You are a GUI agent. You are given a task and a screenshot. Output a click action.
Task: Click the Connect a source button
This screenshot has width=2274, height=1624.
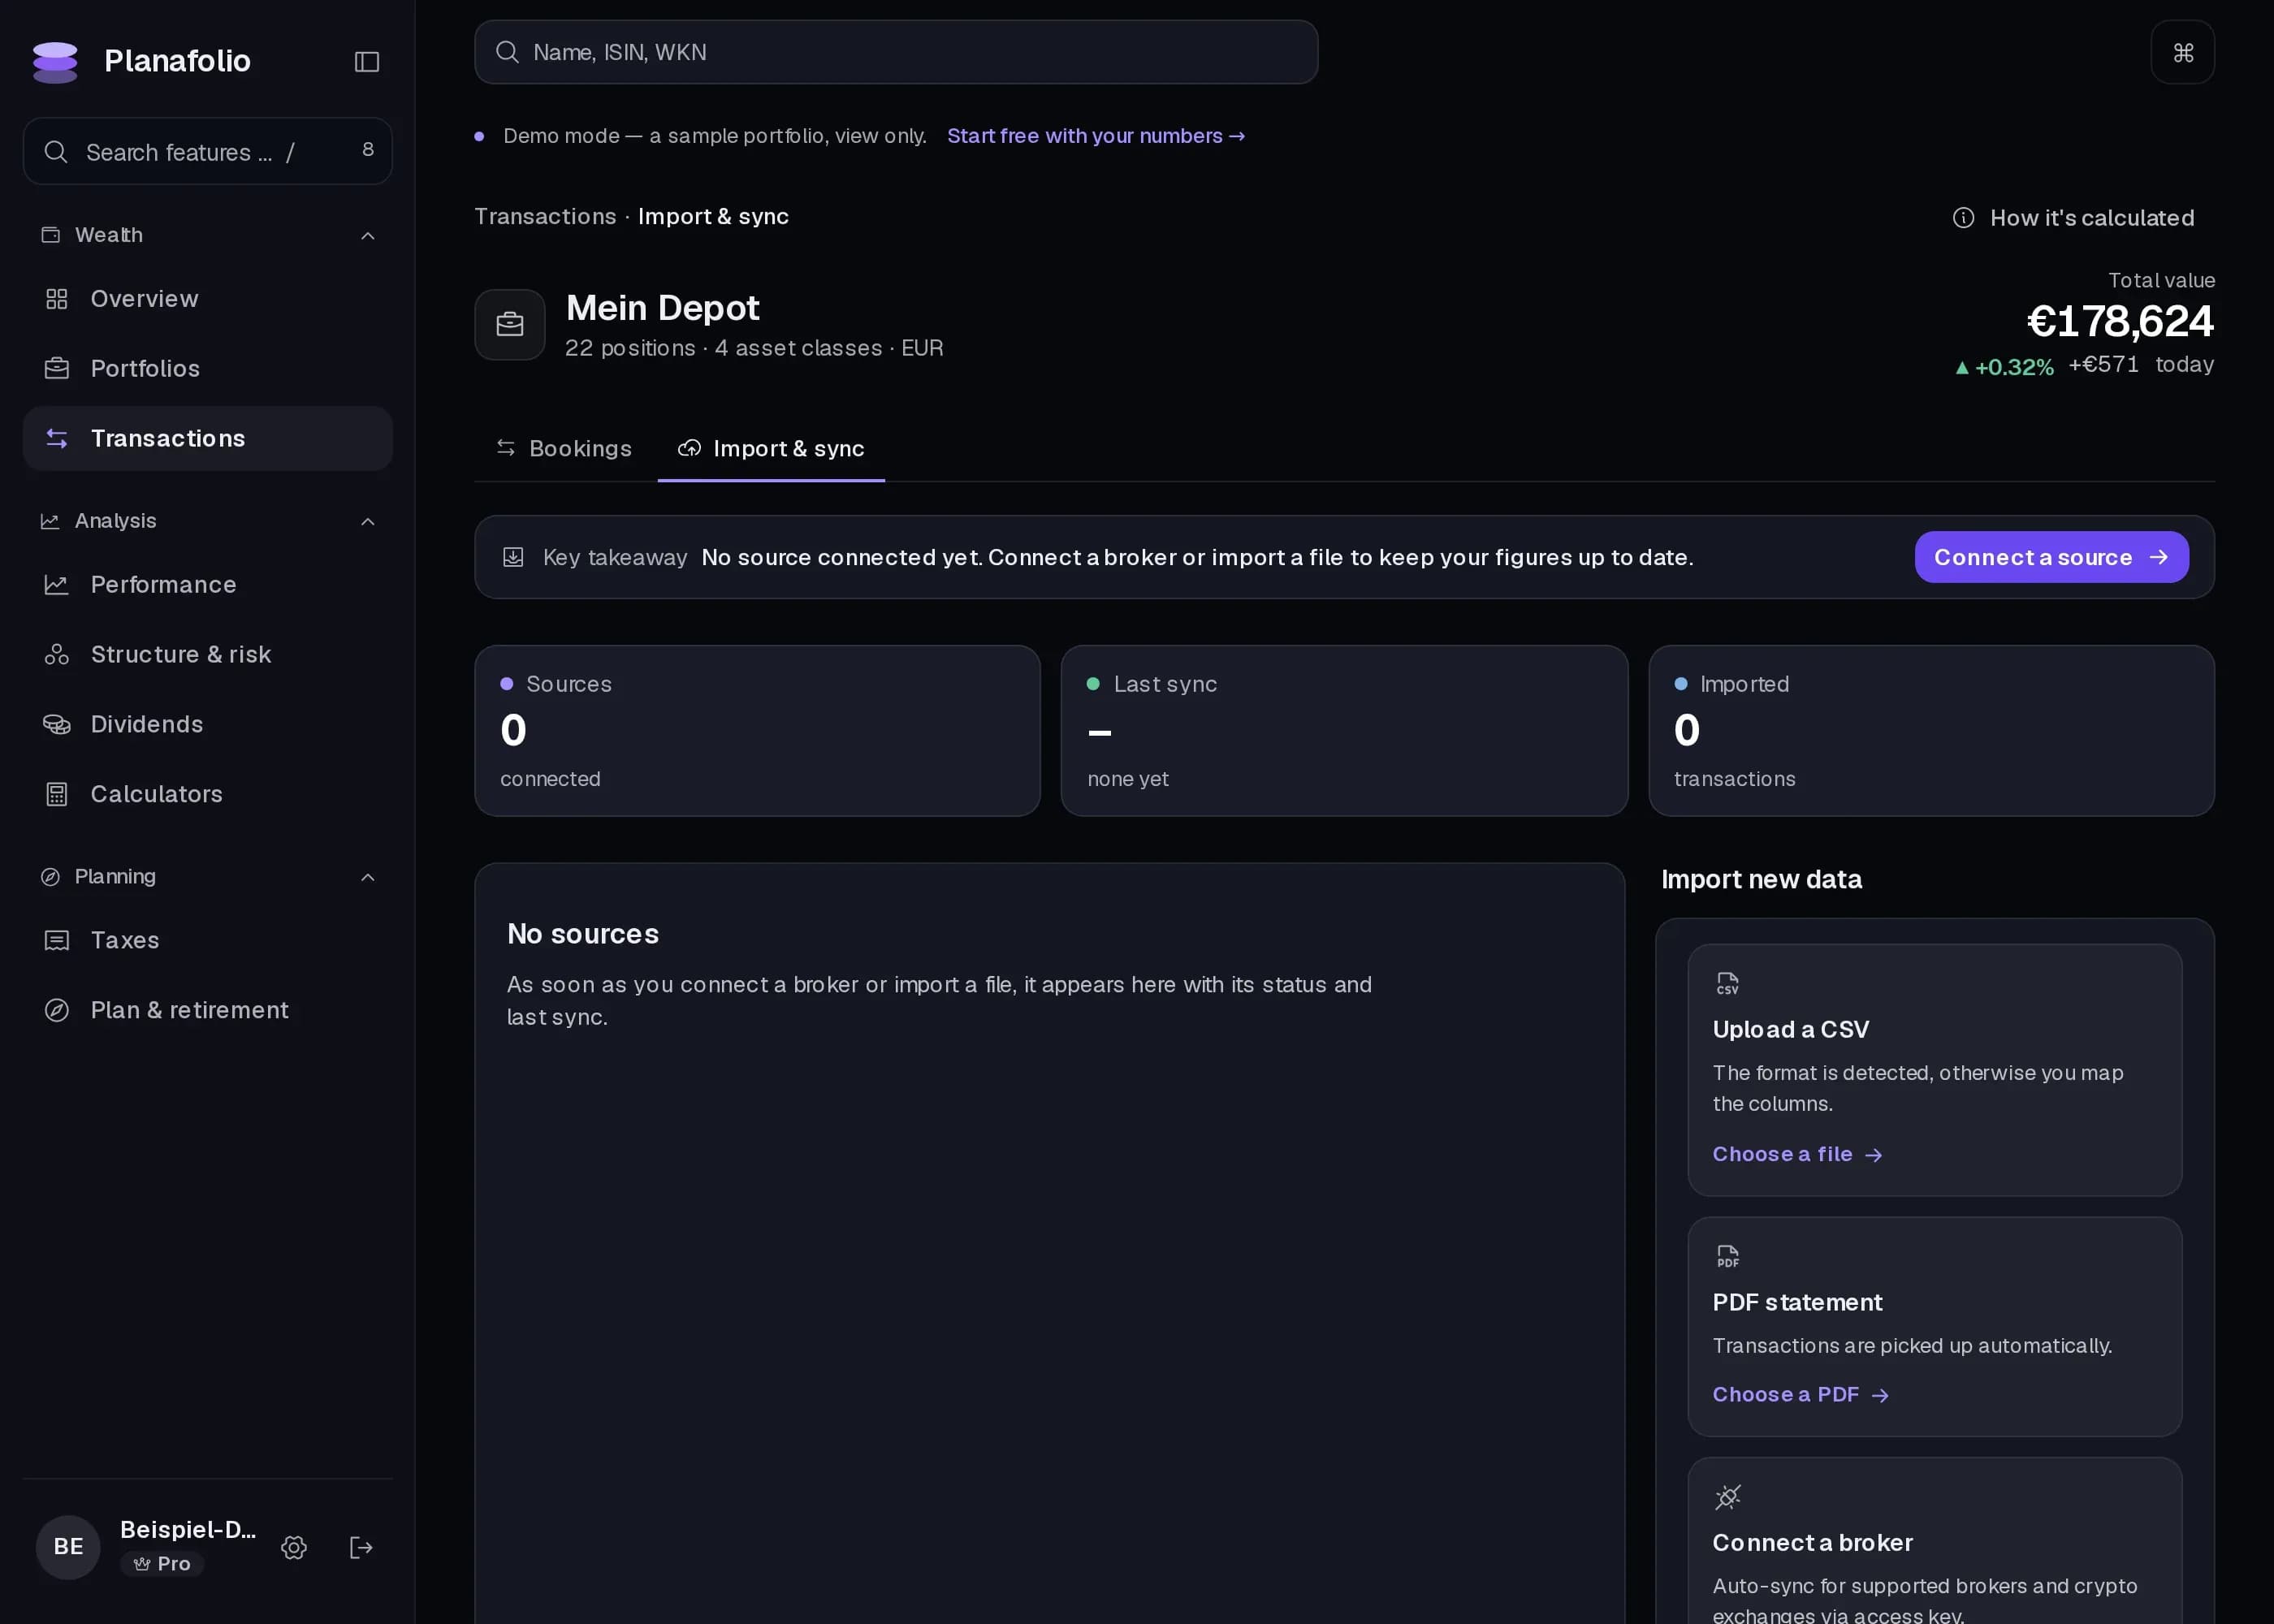(x=2051, y=557)
